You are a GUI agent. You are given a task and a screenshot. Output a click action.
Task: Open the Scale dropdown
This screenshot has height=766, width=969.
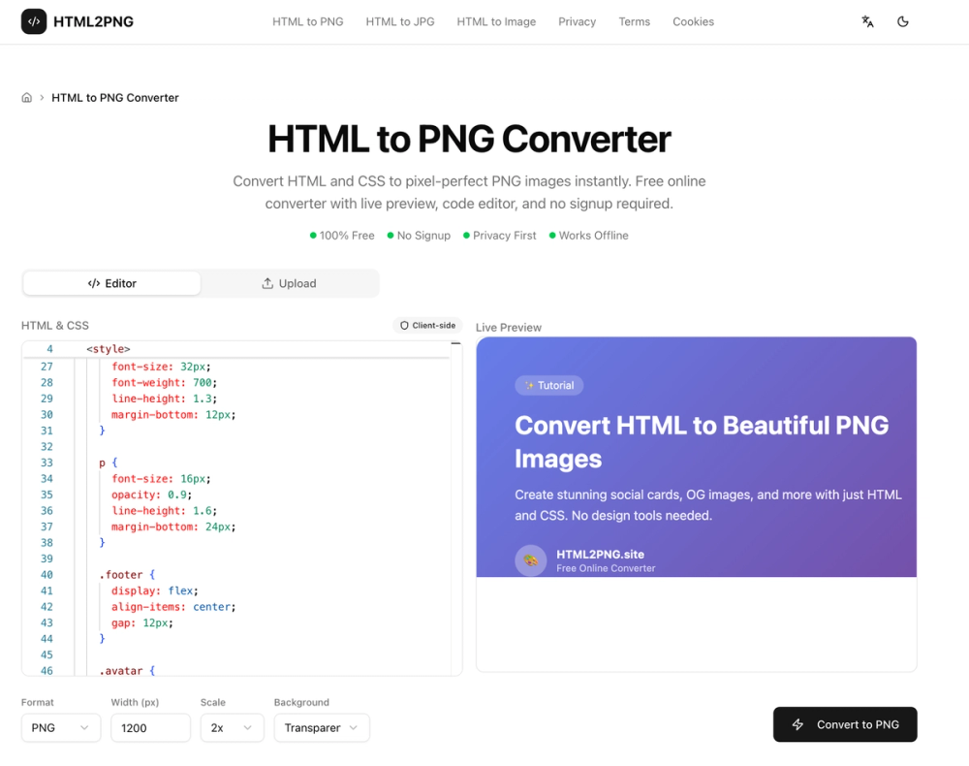pos(232,727)
